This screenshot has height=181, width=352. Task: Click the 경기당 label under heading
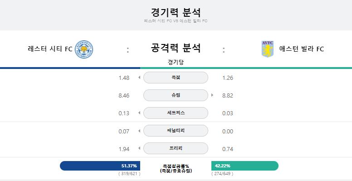pyautogui.click(x=176, y=62)
